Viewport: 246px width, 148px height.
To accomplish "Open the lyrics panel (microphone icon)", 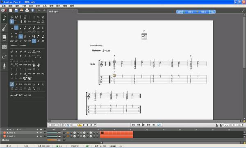I will point(4,66).
